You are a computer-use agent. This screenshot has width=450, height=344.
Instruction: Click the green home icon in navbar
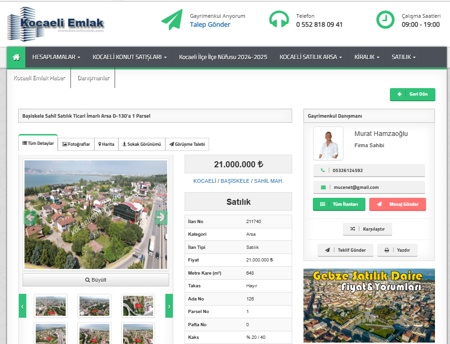tap(16, 57)
